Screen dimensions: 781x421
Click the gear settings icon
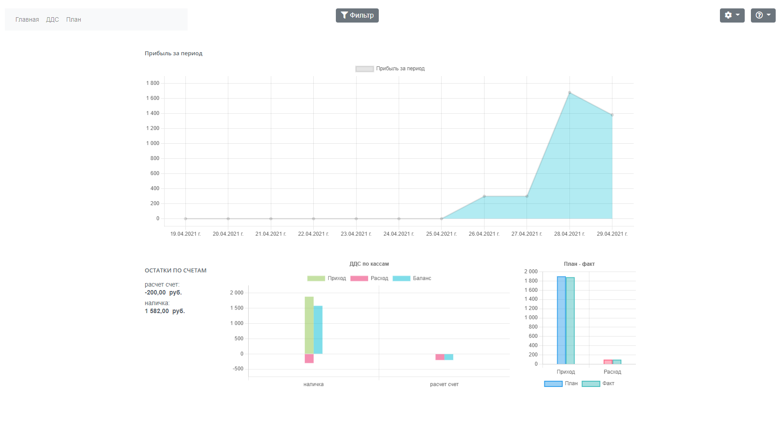[728, 15]
